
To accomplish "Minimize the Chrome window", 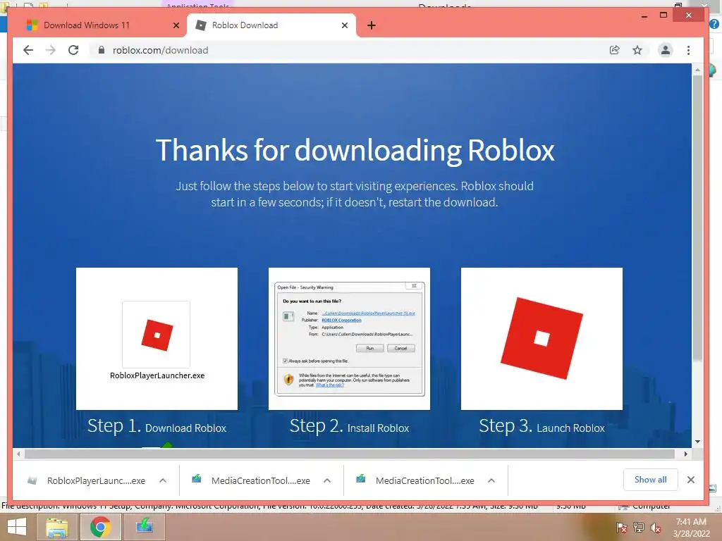I will [644, 15].
